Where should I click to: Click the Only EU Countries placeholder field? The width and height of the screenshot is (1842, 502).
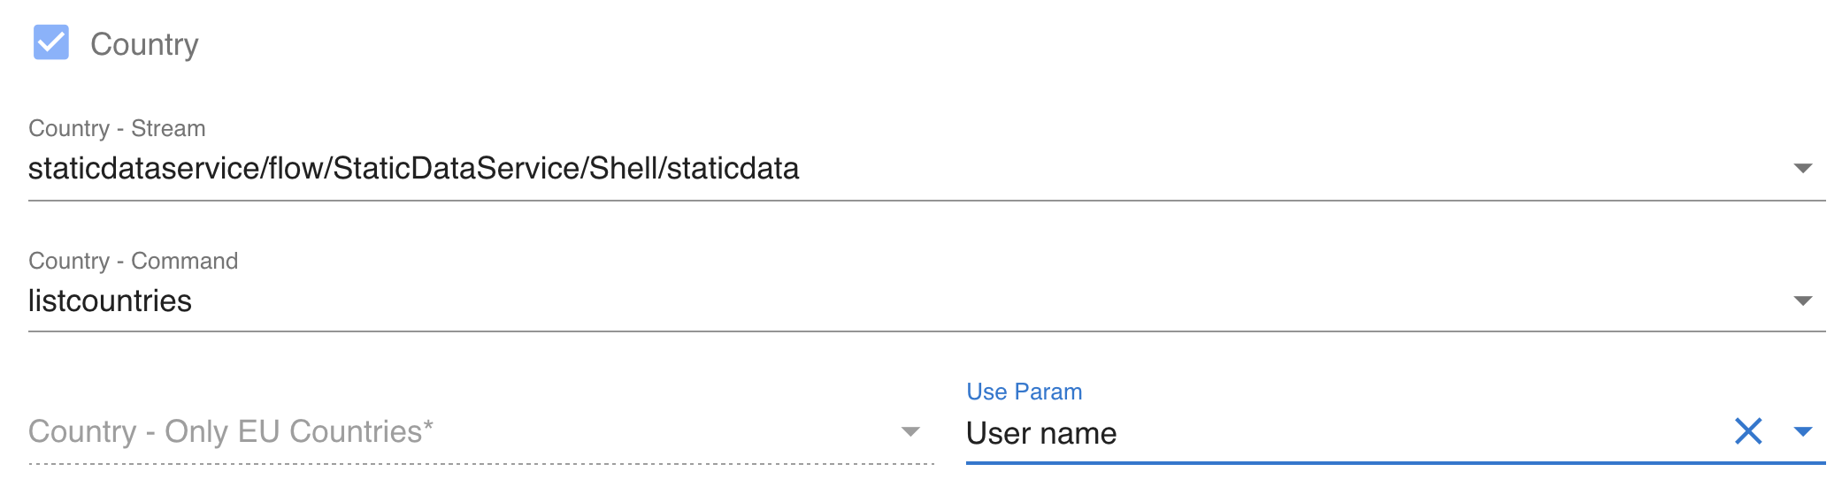[x=231, y=431]
